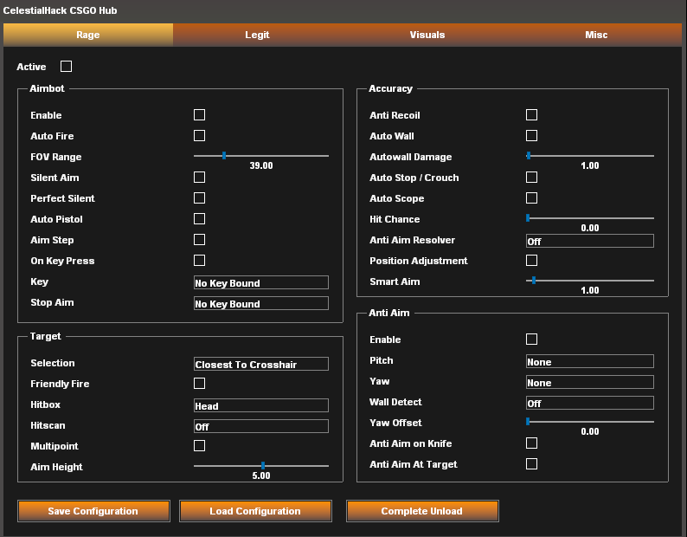
Task: Click the Complete Unload button
Action: (x=422, y=511)
